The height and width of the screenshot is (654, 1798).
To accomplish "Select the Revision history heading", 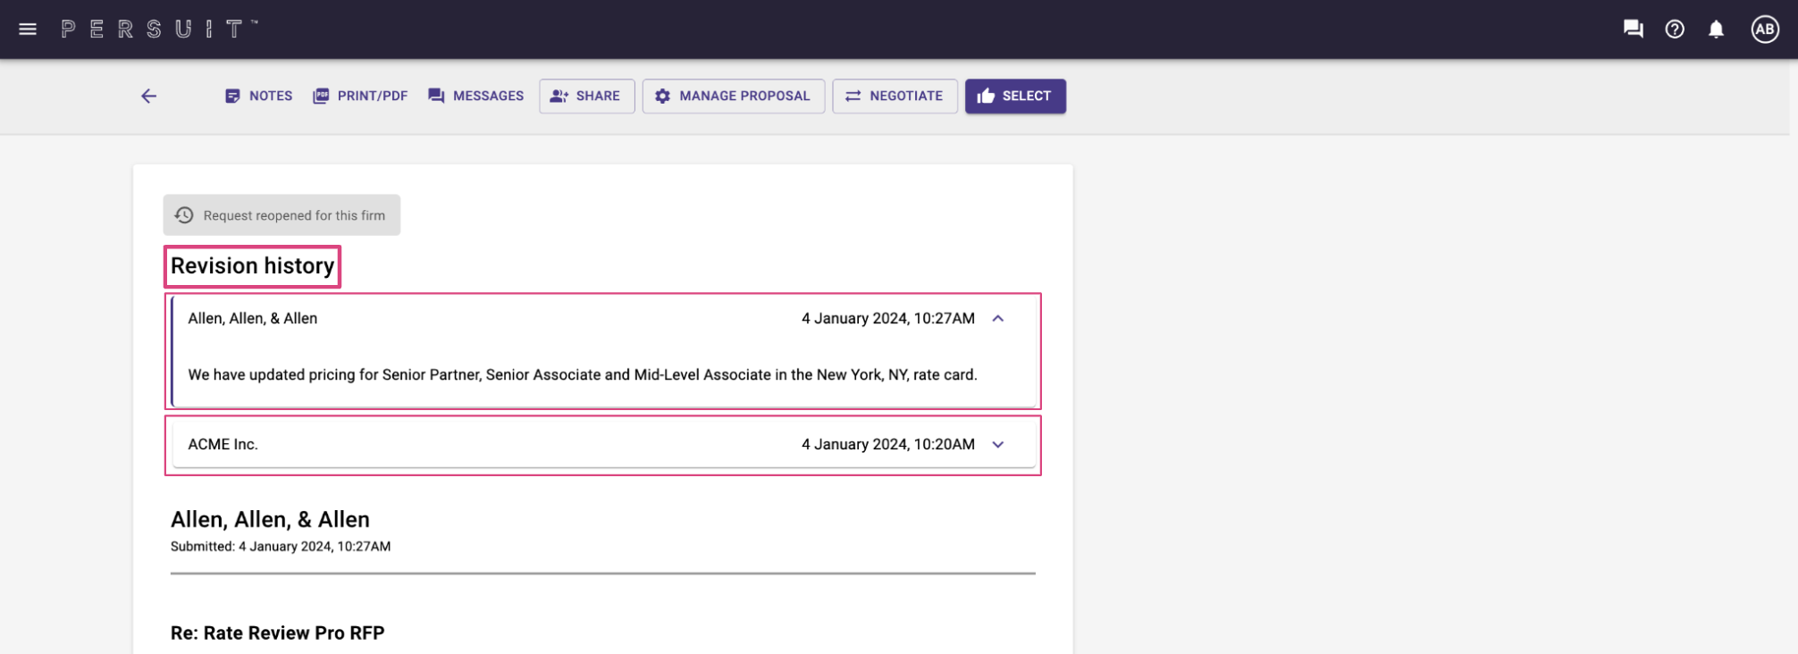I will [x=253, y=266].
